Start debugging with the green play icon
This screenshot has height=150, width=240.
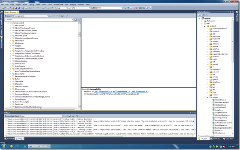click(52, 8)
